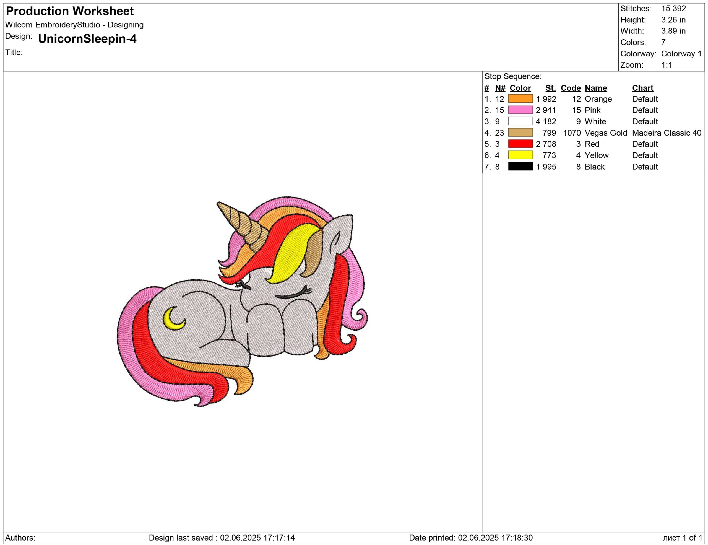Click the Date printed text in footer

pyautogui.click(x=471, y=538)
